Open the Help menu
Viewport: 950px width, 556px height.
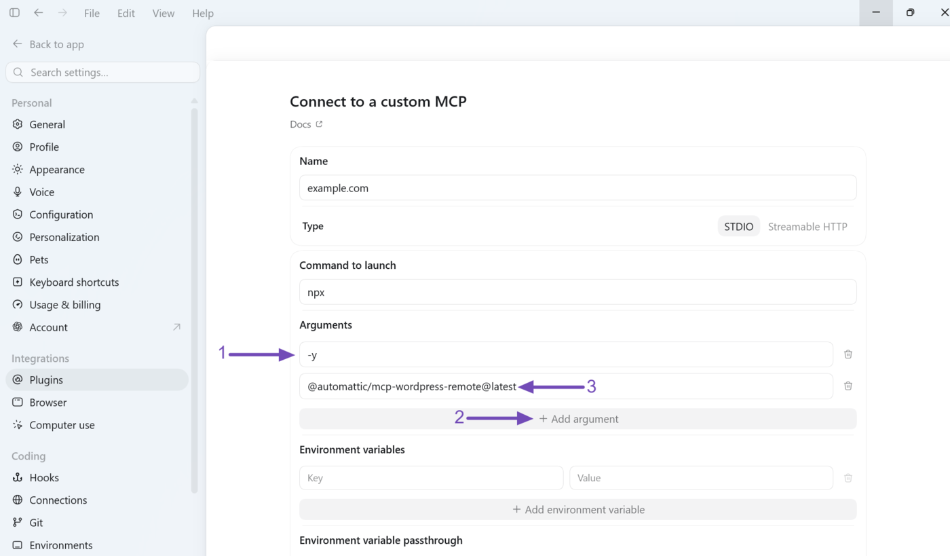click(203, 13)
